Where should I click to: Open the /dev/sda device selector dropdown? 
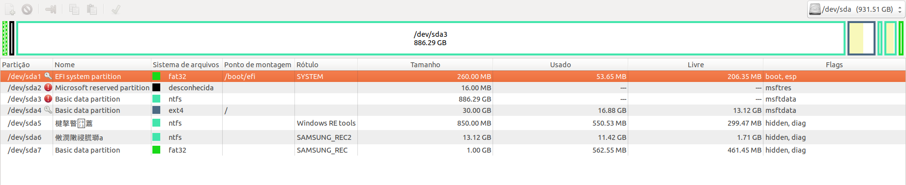855,9
